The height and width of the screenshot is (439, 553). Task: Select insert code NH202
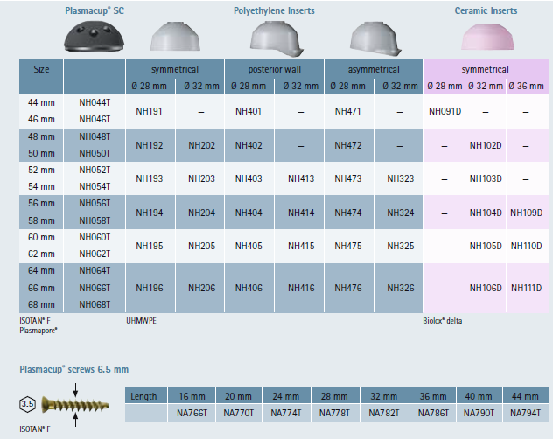pyautogui.click(x=201, y=145)
